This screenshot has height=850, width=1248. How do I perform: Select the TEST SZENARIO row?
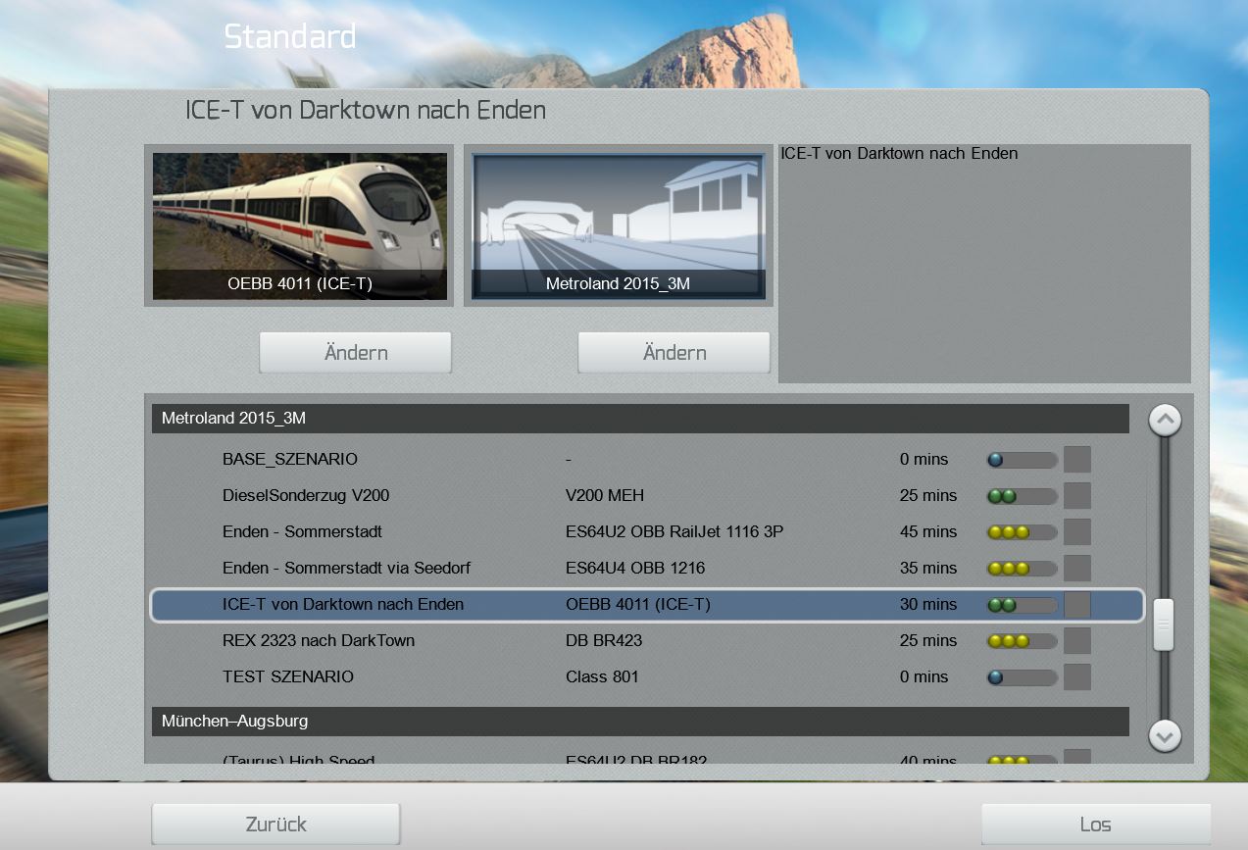[647, 676]
